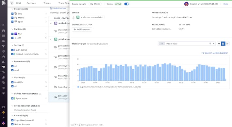Click Hide Controls link
Image resolution: width=232 pixels, height=127 pixels.
tap(58, 8)
